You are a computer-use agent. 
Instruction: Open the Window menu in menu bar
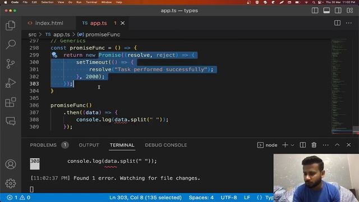[107, 2]
